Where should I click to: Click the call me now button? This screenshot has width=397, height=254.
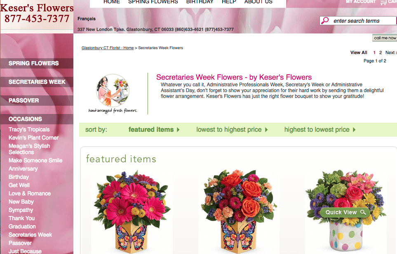[x=385, y=38]
